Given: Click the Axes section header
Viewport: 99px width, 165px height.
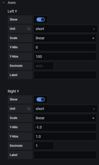Looking at the screenshot, I should pos(12,3).
